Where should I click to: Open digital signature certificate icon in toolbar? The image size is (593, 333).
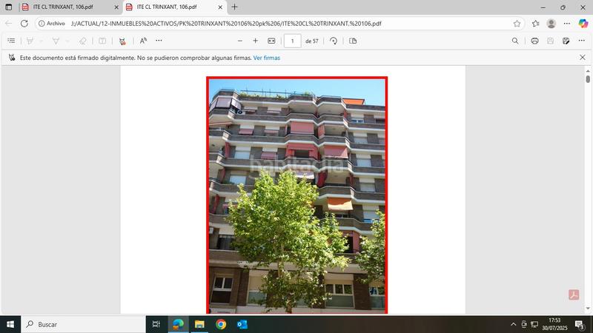[122, 41]
